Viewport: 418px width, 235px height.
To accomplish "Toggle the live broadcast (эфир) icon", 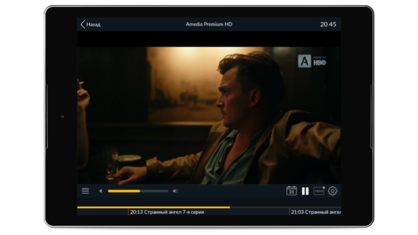I will tap(319, 191).
